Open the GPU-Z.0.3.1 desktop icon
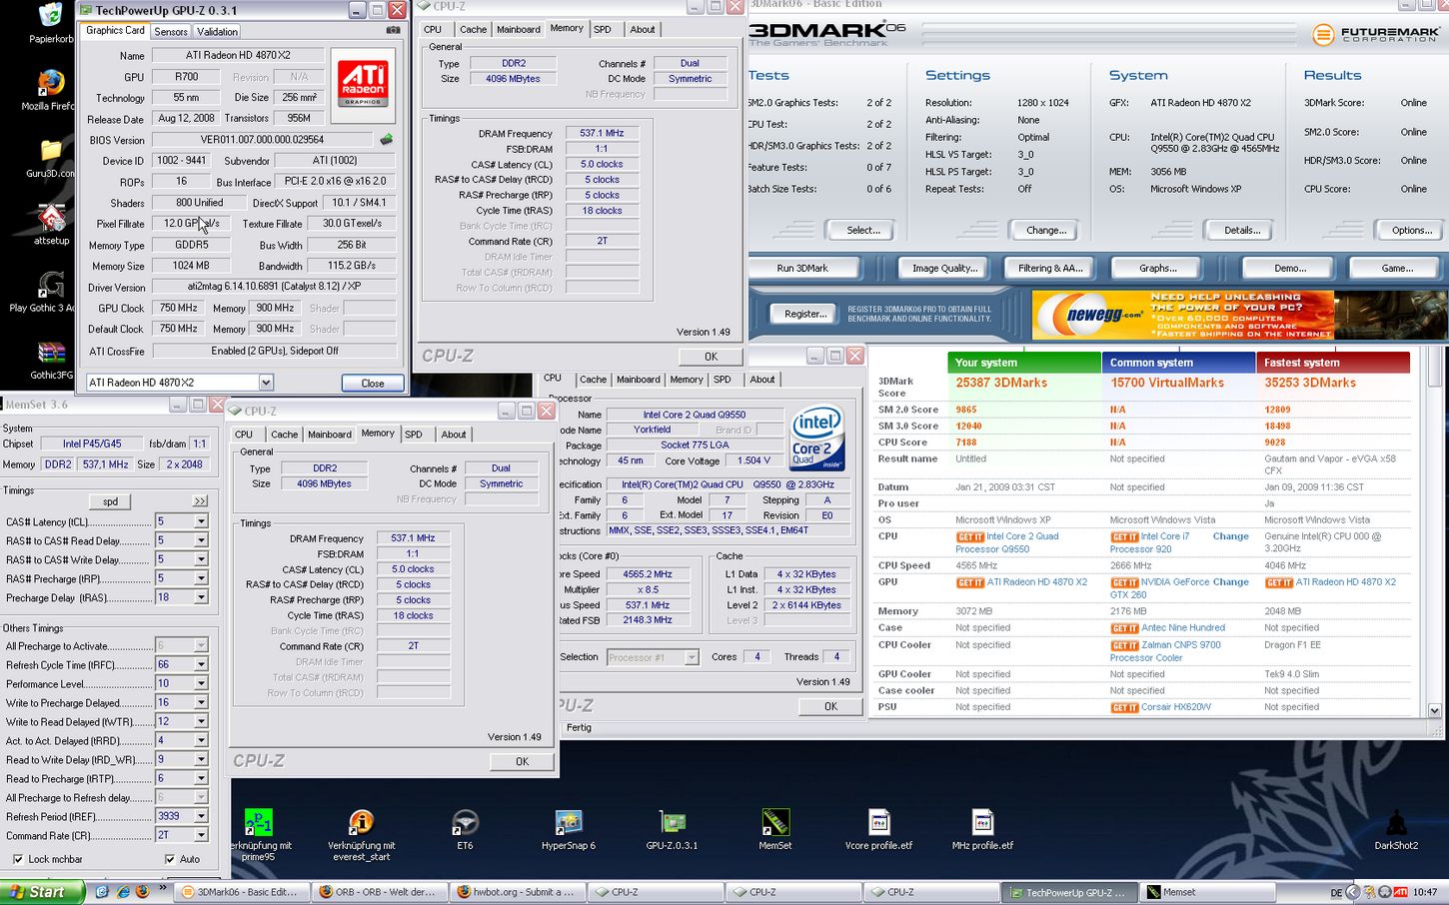The image size is (1449, 905). point(673,822)
